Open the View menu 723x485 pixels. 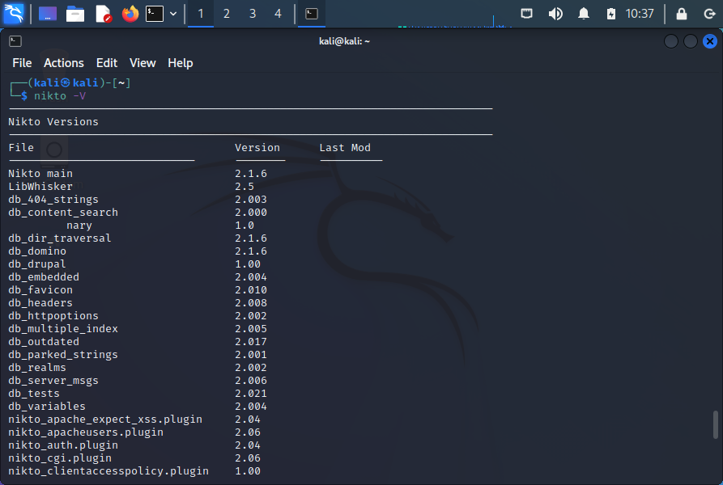[142, 63]
